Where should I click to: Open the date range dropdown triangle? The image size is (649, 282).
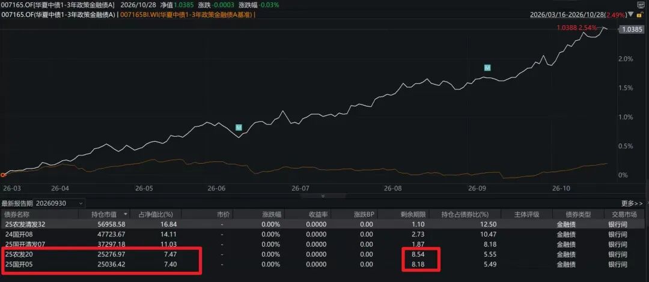[x=630, y=14]
